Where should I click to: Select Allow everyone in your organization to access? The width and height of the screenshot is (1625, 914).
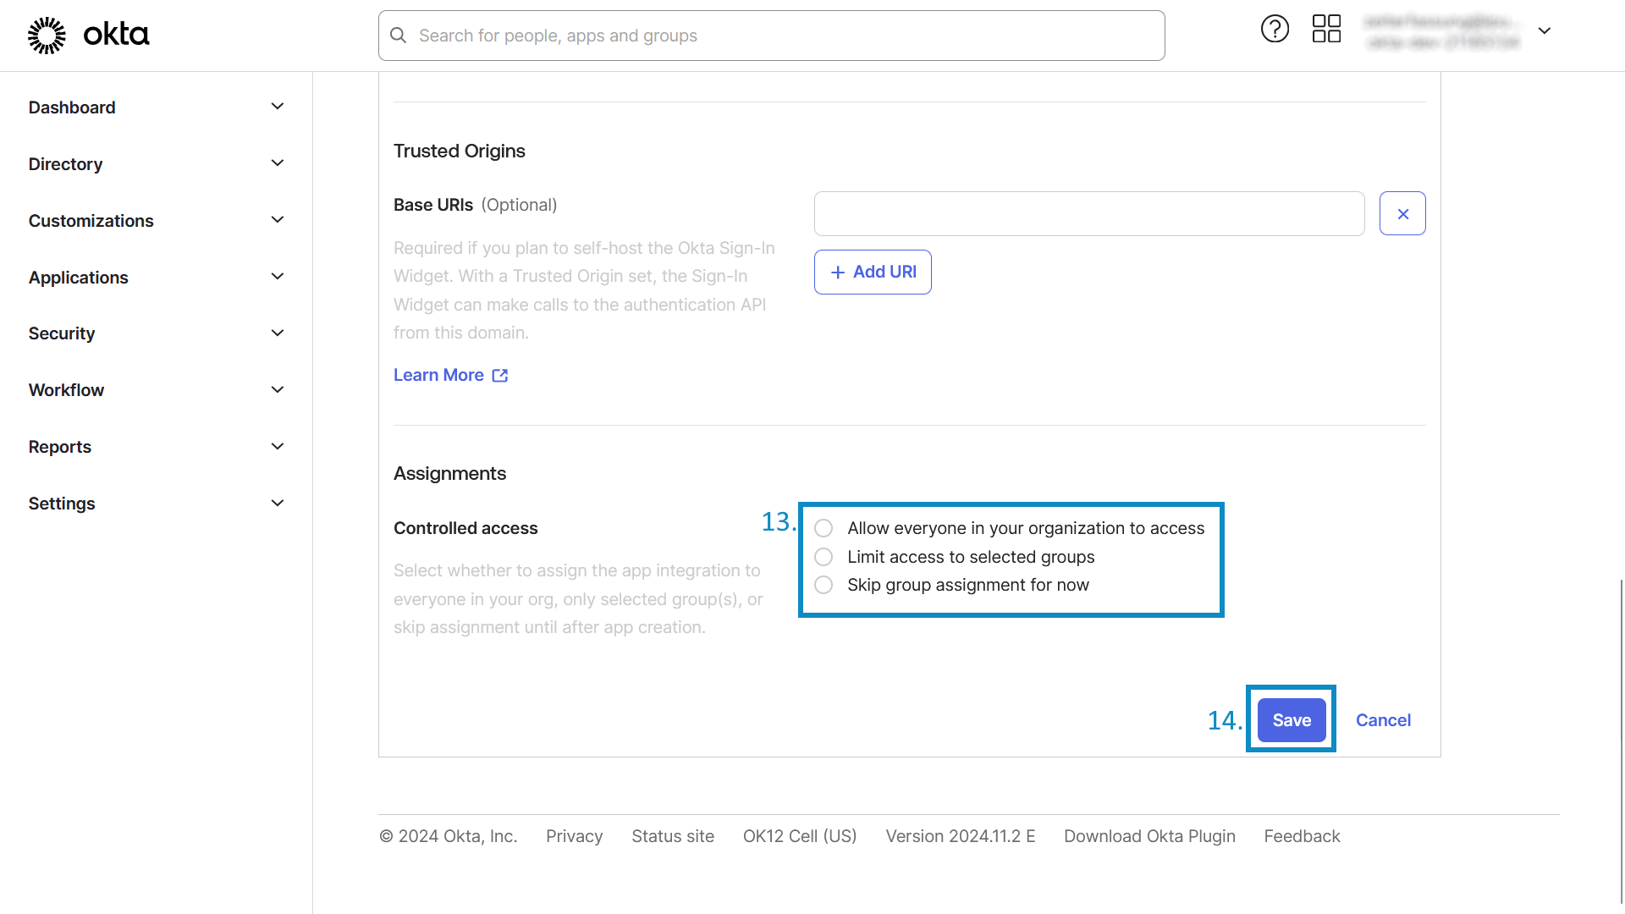(x=824, y=529)
